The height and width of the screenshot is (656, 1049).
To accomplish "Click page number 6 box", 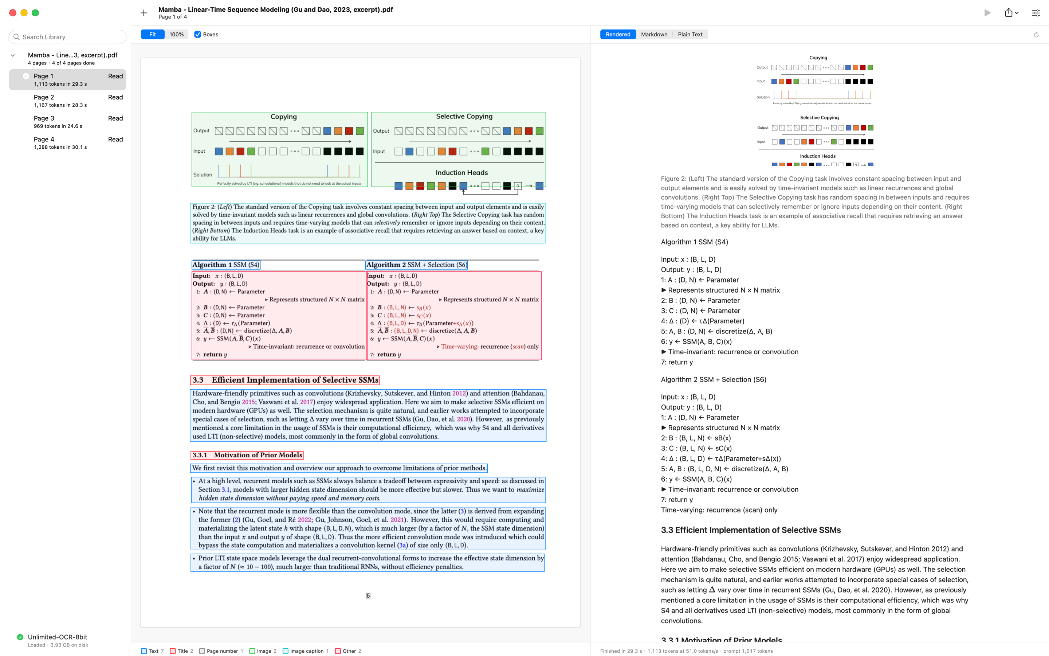I will tap(368, 596).
